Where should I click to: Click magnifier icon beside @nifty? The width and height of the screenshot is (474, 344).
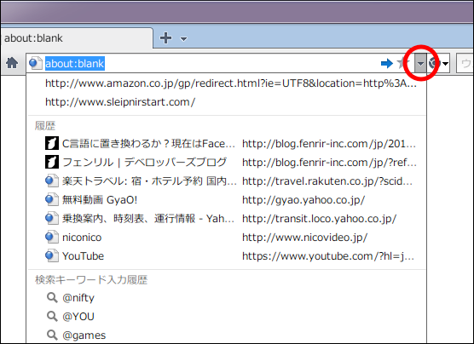coord(52,298)
